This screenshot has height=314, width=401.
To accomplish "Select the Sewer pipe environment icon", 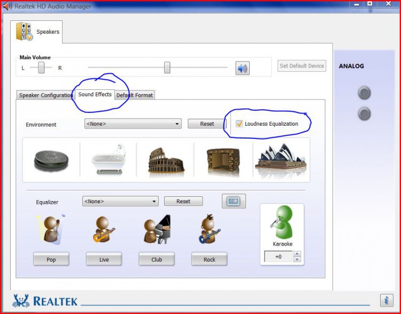I will (51, 160).
